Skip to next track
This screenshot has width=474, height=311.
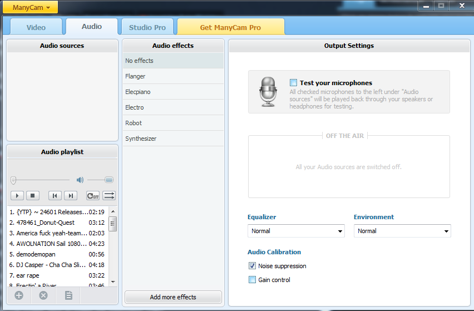tap(71, 196)
